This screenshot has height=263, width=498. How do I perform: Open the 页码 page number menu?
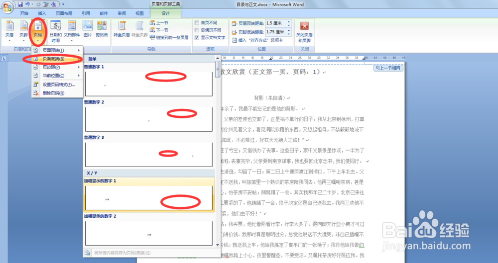pyautogui.click(x=38, y=31)
